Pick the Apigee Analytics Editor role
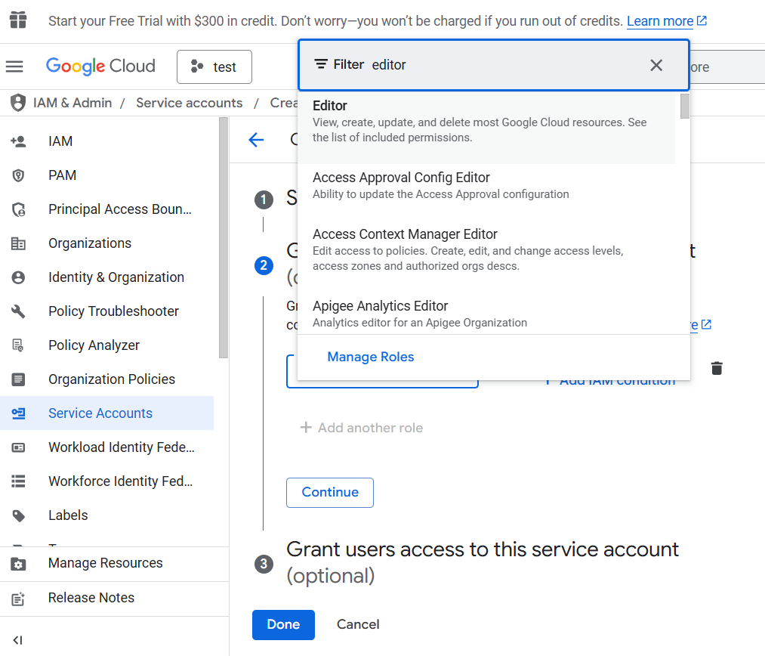Screen dimensions: 765x656 (486, 314)
